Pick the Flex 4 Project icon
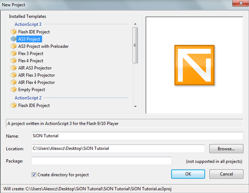The width and height of the screenshot is (249, 193). point(14,61)
